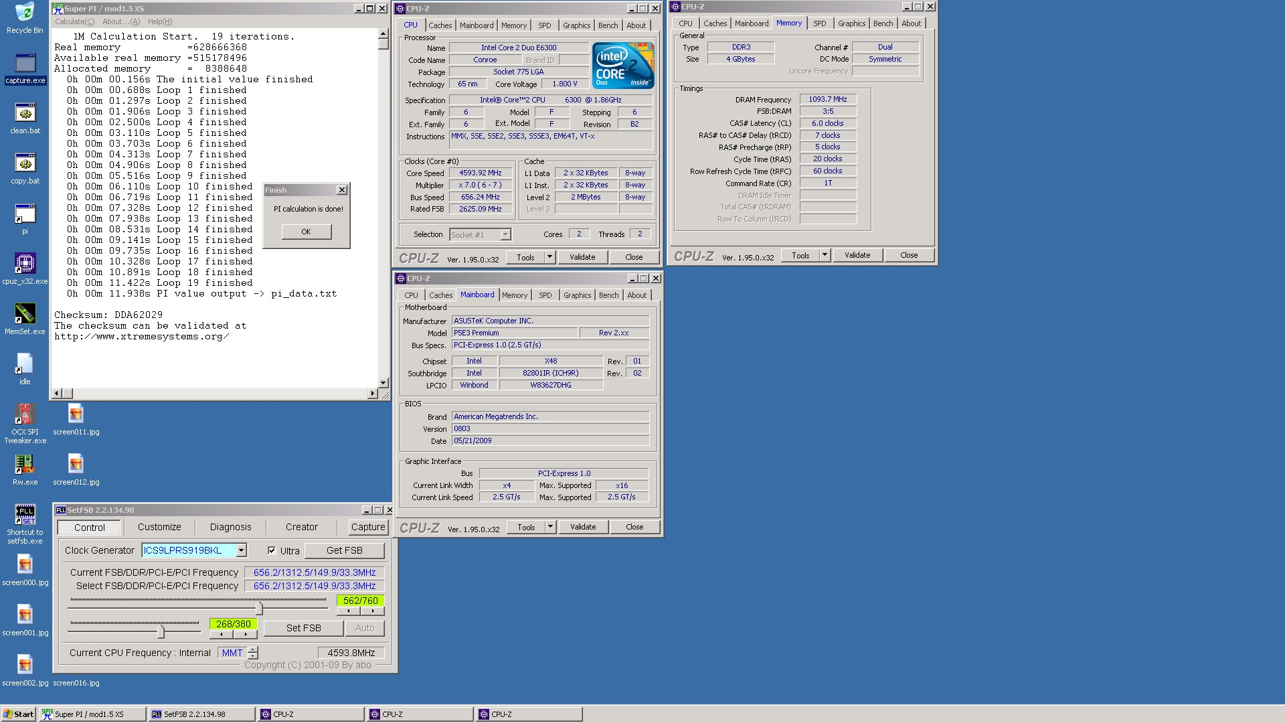Enable or disable the Ultra checkbox
1285x723 pixels.
272,550
